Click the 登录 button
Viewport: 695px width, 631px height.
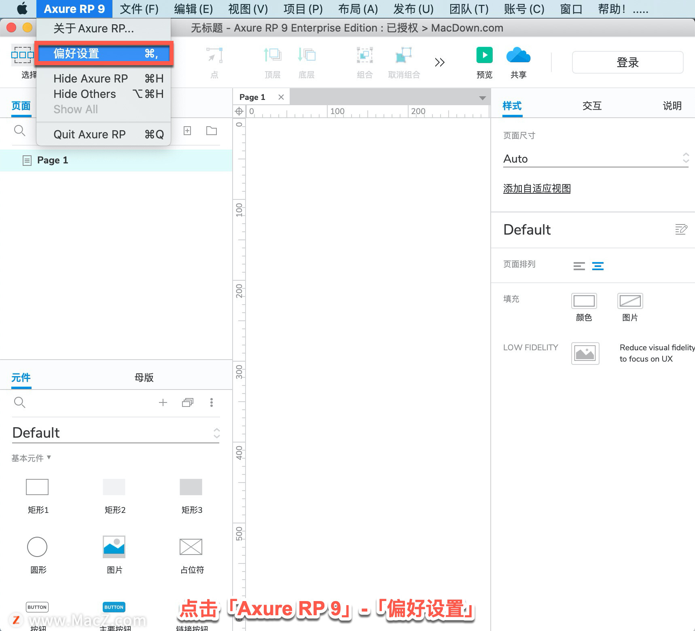[627, 62]
